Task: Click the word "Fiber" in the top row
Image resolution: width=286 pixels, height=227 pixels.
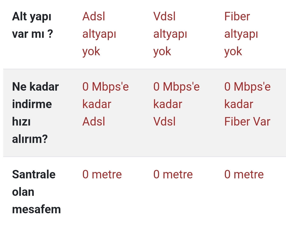Action: coord(237,17)
